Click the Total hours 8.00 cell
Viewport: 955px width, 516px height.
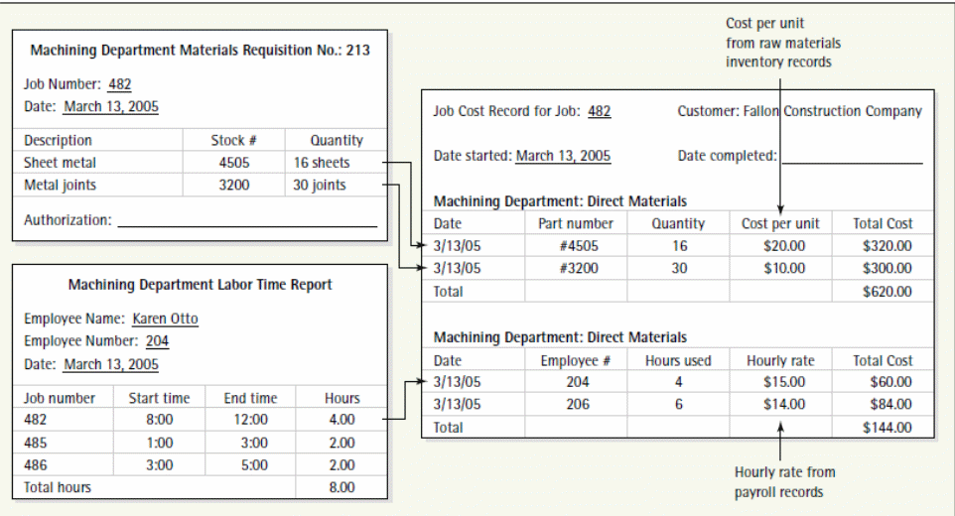(x=341, y=487)
